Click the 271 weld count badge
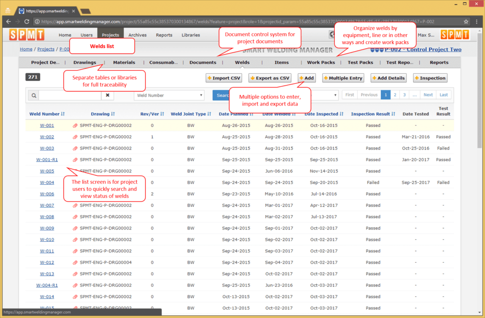Screen dimensions: 485x318 (x=33, y=77)
